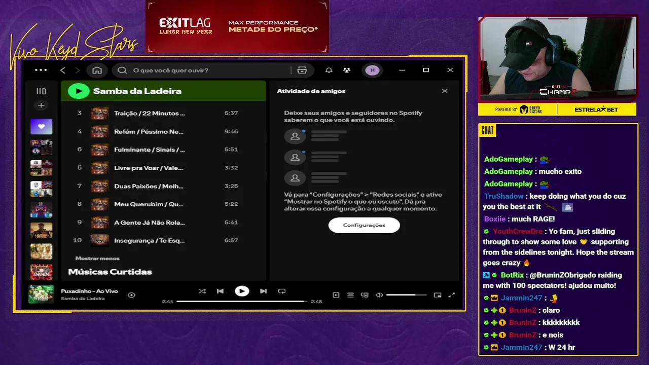The image size is (649, 365).
Task: Open the now playing album cover
Action: (41, 294)
